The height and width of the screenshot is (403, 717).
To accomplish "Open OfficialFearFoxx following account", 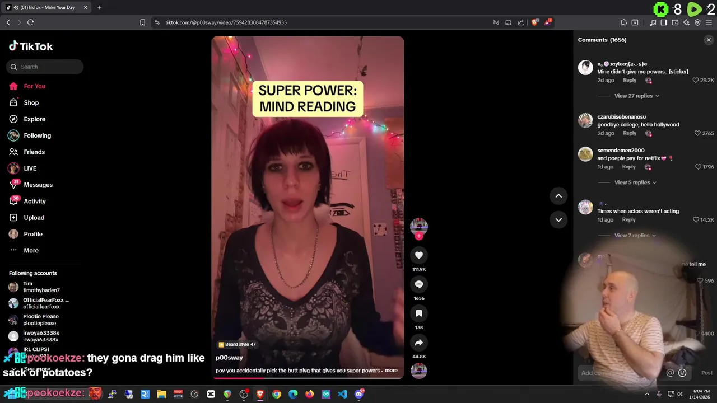I will point(38,303).
